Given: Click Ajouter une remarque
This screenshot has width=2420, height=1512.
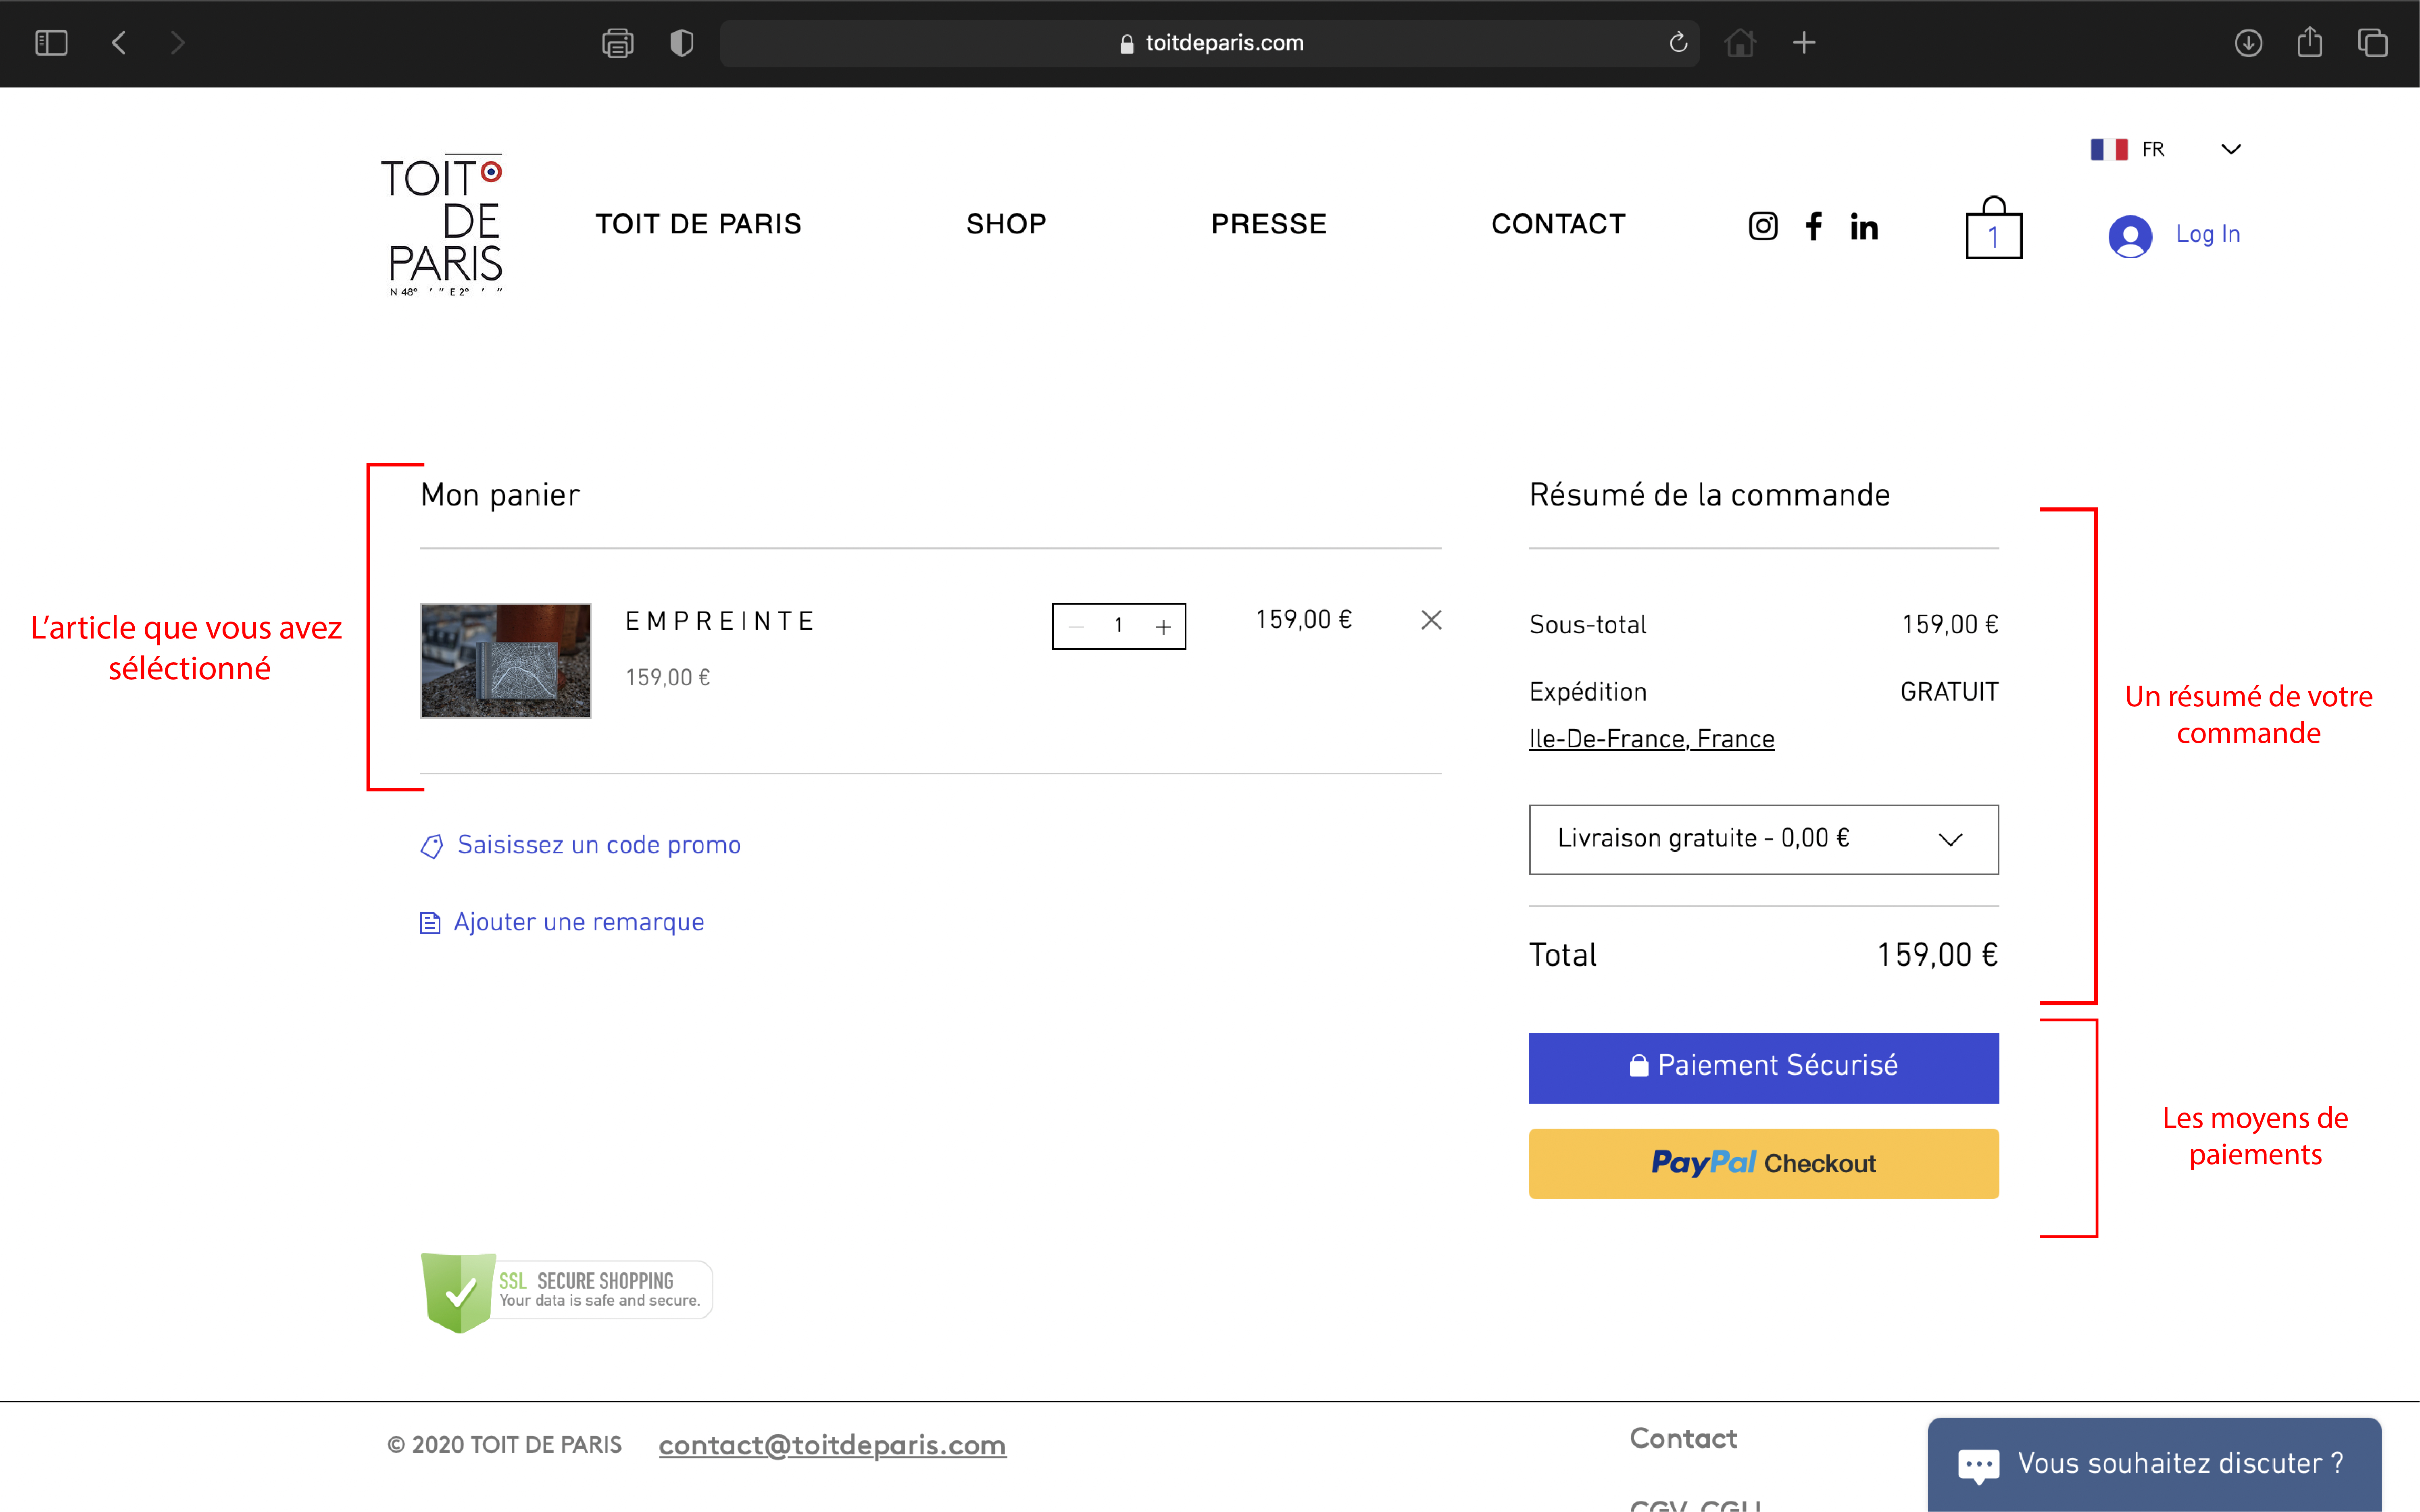Looking at the screenshot, I should (x=578, y=922).
